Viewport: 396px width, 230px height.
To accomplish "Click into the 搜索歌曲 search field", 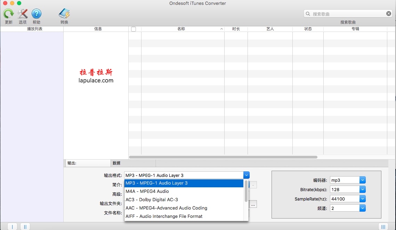I will [x=348, y=14].
